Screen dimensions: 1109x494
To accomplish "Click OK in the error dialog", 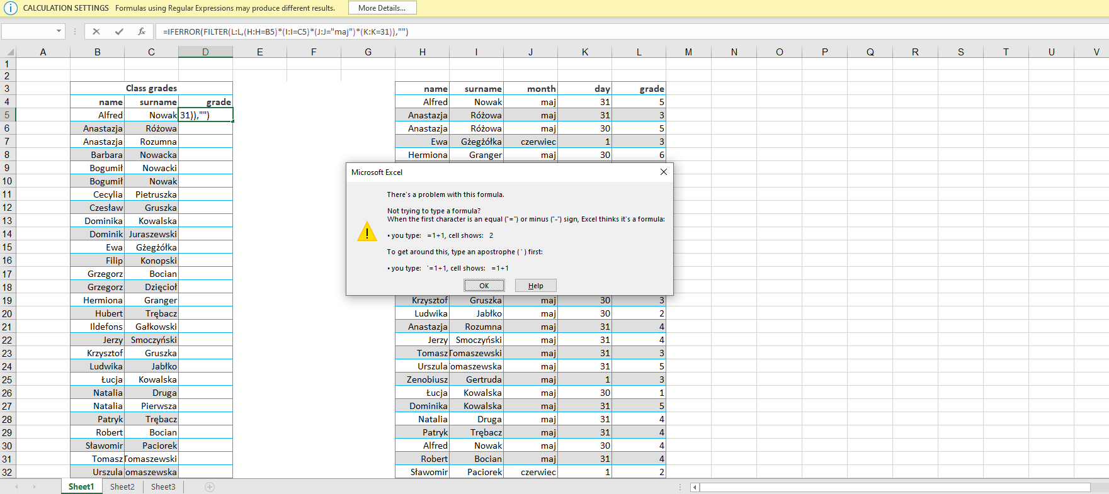I will click(x=484, y=286).
